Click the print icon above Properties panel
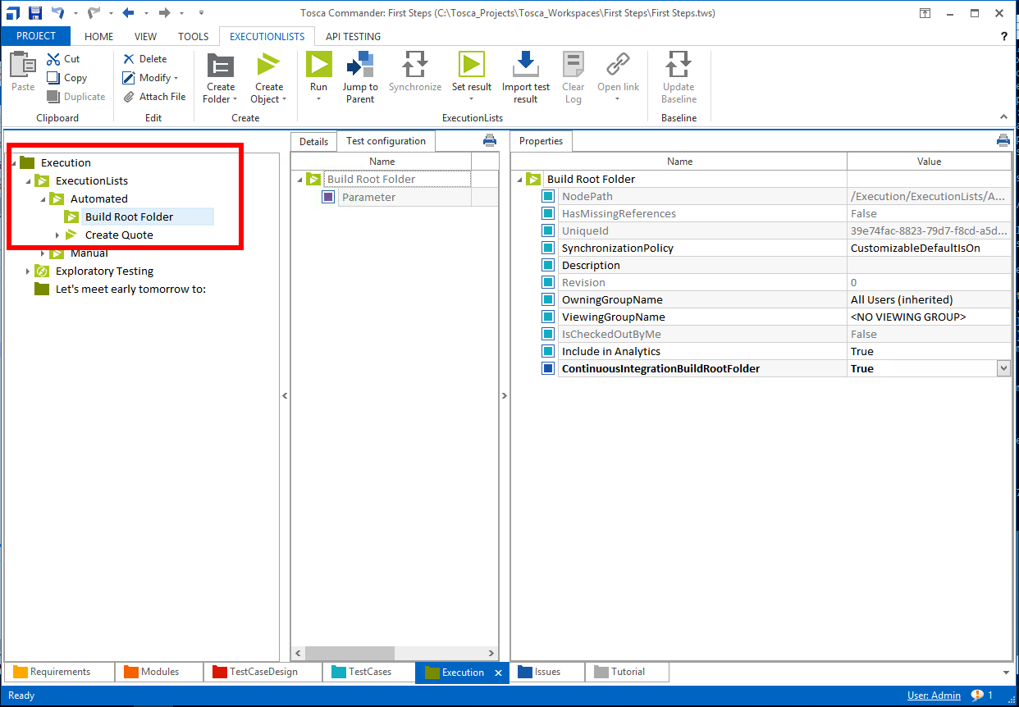The image size is (1019, 707). click(x=1003, y=140)
